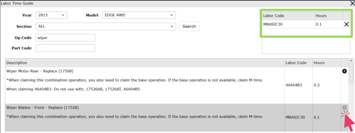This screenshot has height=133, width=355.
Task: Click the 0.1 hours value in selected panel
Action: pos(319,24)
